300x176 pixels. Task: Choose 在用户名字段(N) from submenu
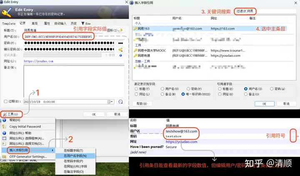click(75, 156)
